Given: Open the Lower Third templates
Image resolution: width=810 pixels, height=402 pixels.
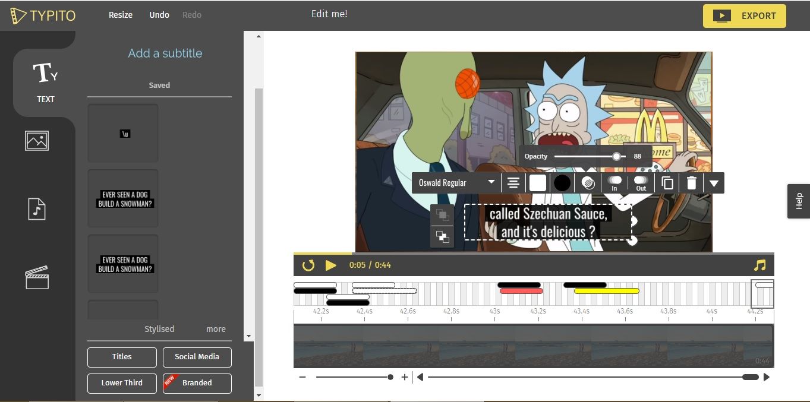Looking at the screenshot, I should click(122, 383).
